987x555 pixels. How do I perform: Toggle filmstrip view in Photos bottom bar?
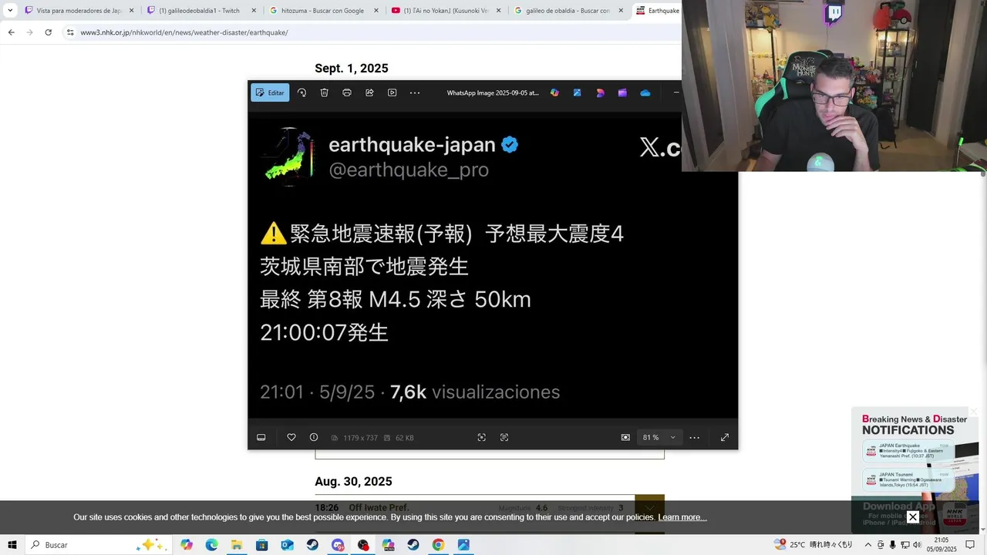(x=261, y=437)
